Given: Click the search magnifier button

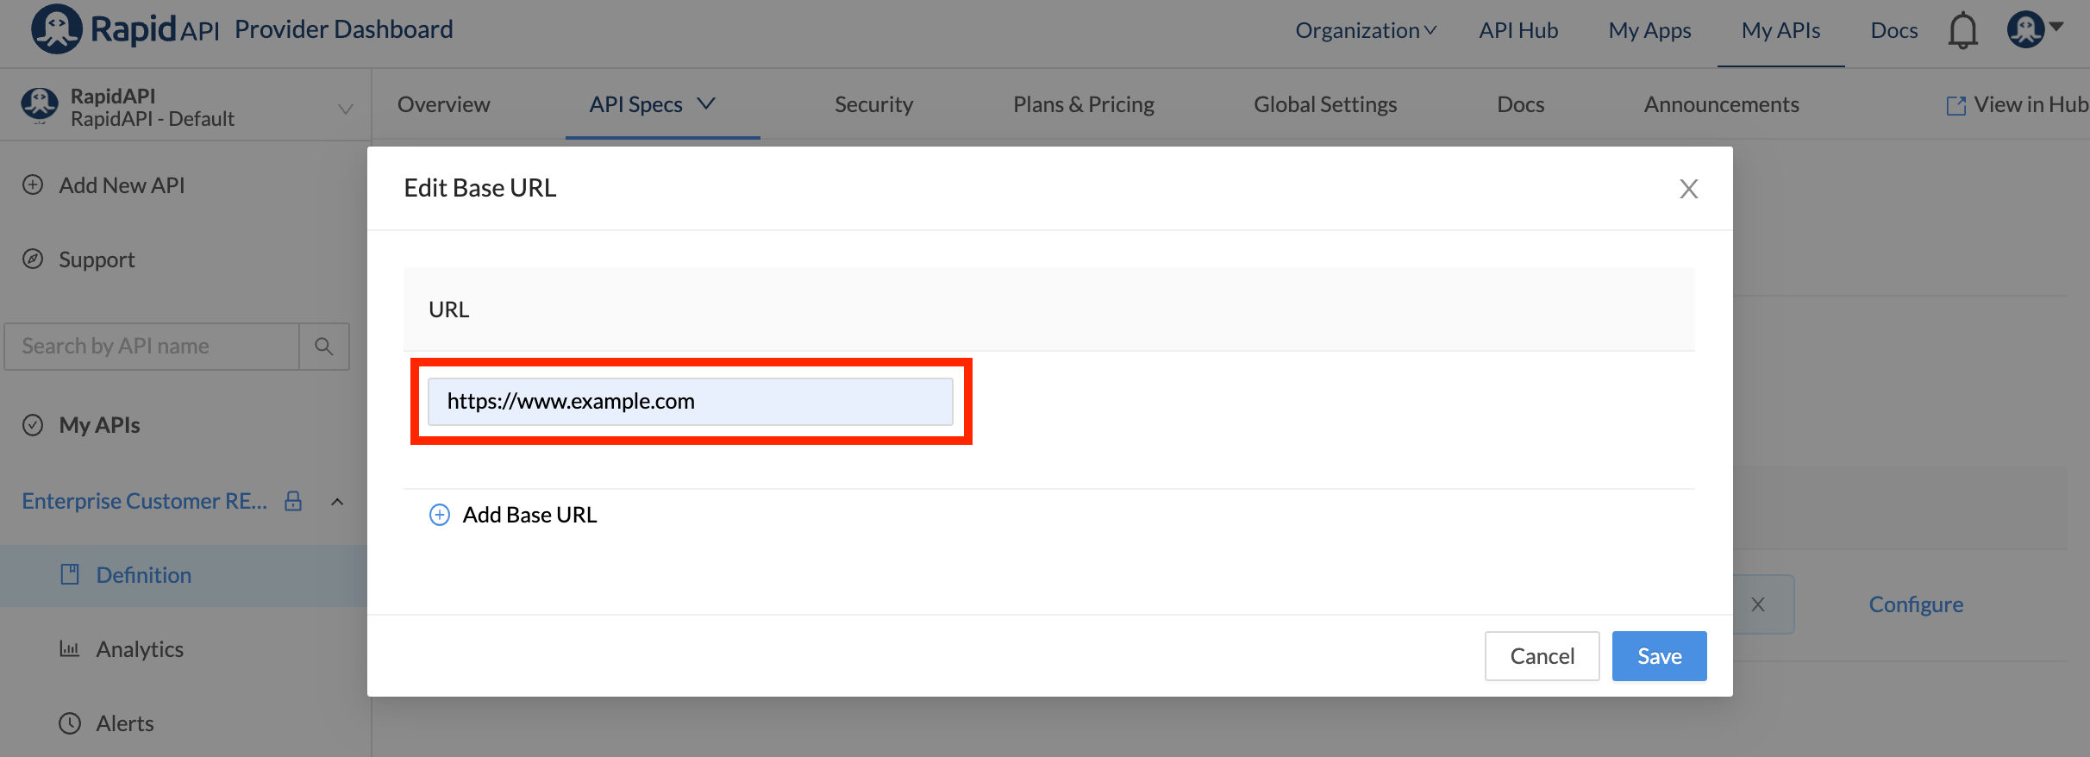Looking at the screenshot, I should tap(324, 347).
